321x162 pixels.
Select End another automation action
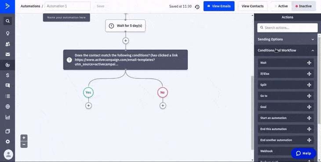(285, 140)
